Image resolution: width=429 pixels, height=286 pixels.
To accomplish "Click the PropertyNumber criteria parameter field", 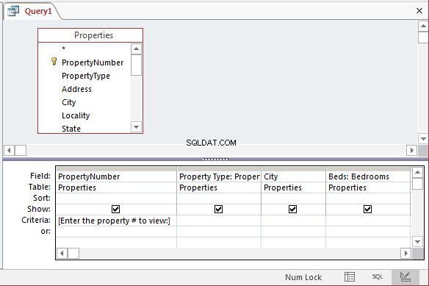I will [x=116, y=221].
